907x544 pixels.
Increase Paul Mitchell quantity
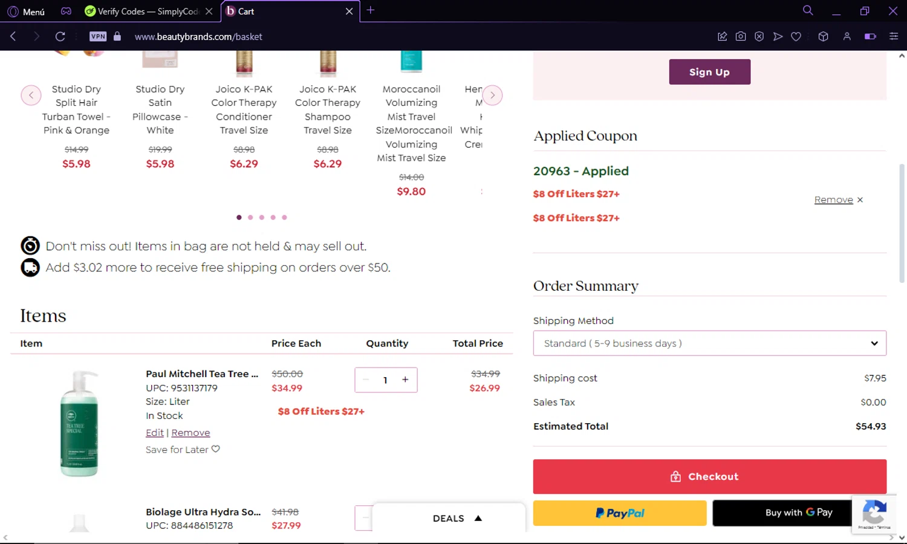tap(405, 380)
